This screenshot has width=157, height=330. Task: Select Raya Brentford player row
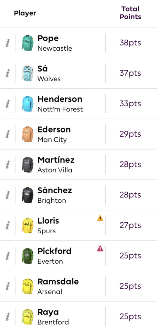pos(78,316)
